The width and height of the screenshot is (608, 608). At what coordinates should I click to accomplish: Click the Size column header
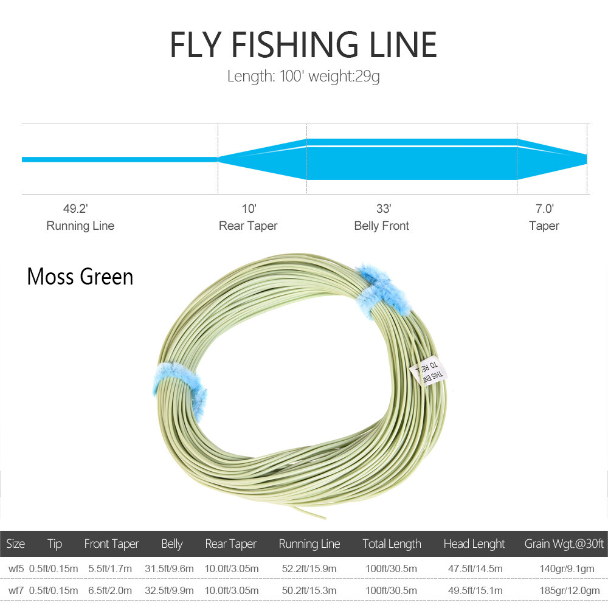16,544
